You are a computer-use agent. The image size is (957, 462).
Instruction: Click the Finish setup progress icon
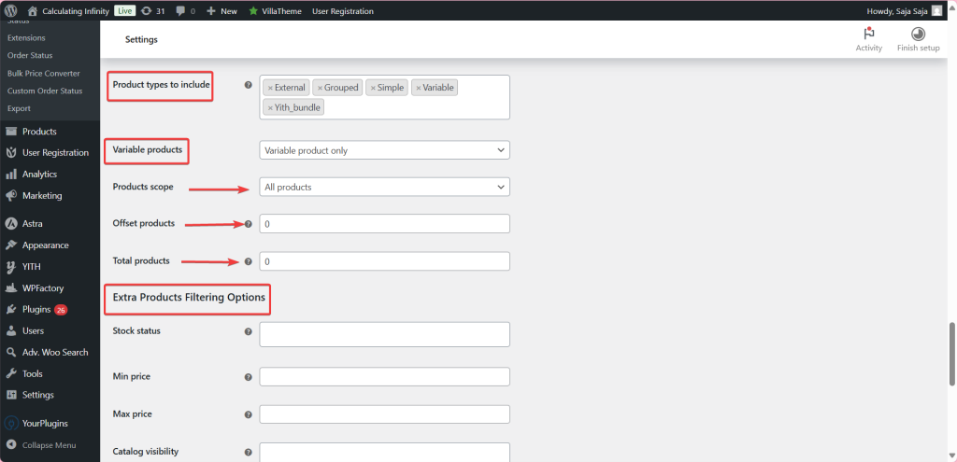click(918, 35)
